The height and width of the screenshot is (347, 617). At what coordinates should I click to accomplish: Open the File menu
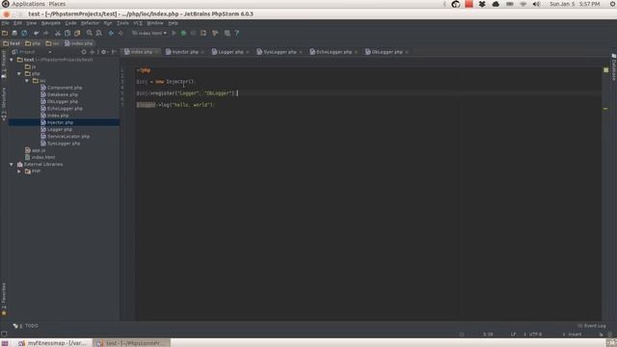coord(5,23)
